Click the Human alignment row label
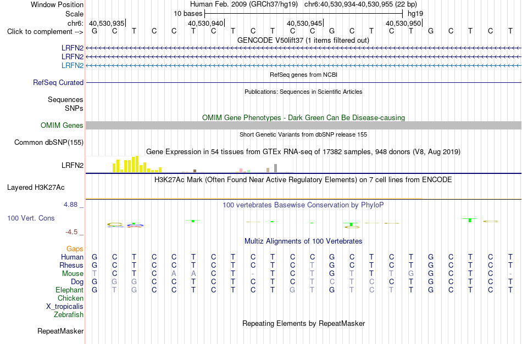Image resolution: width=522 pixels, height=344 pixels. [72, 257]
